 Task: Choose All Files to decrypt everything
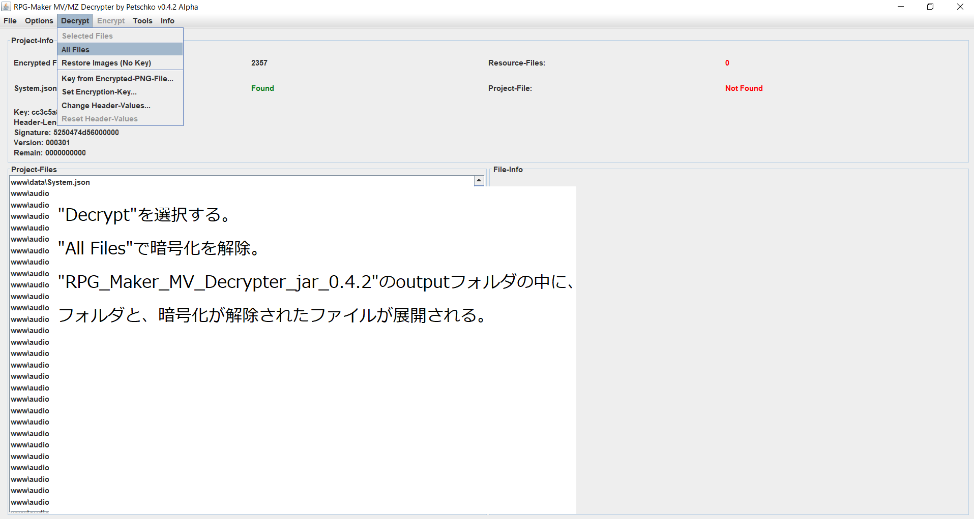click(x=120, y=49)
